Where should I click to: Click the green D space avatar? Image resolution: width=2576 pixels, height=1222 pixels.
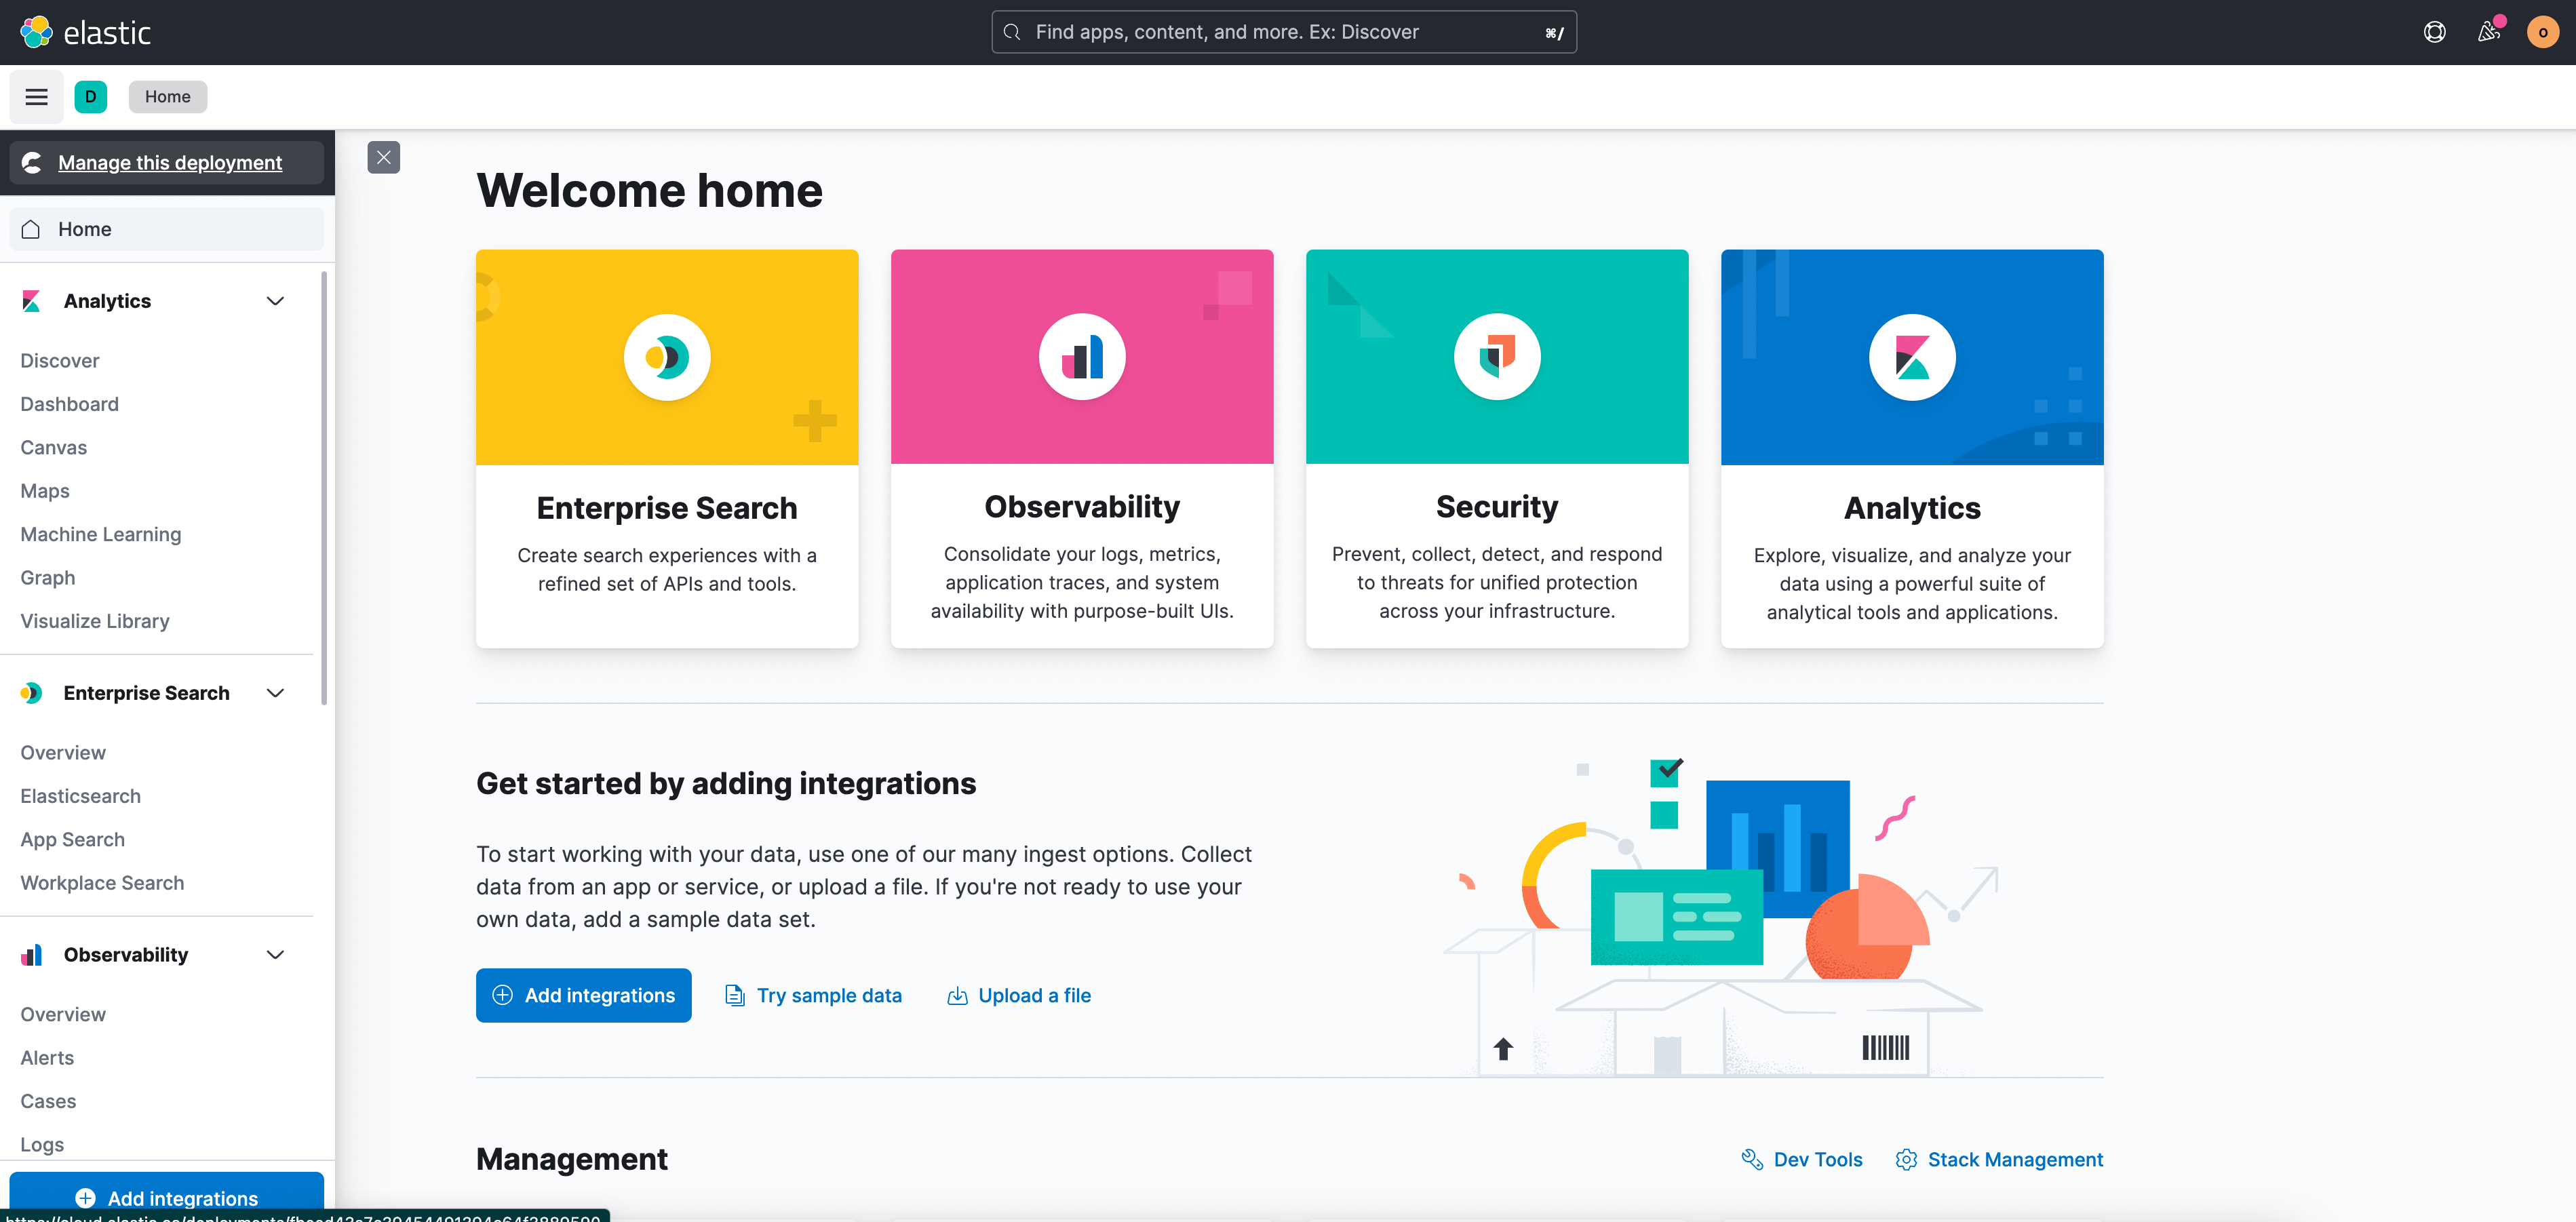90,97
